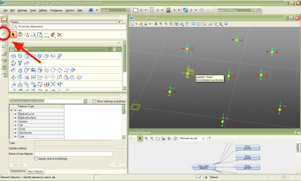Zoom out on the Symbolic Diagram

point(151,138)
